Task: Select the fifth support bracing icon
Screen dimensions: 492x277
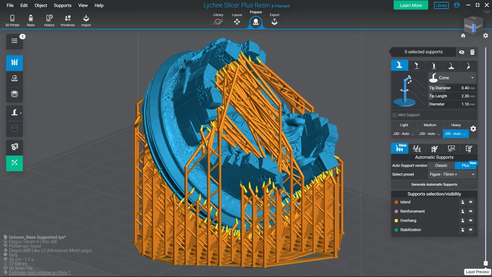Action: tap(468, 65)
